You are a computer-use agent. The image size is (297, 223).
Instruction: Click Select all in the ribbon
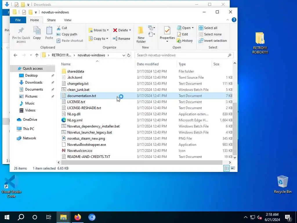click(x=208, y=28)
